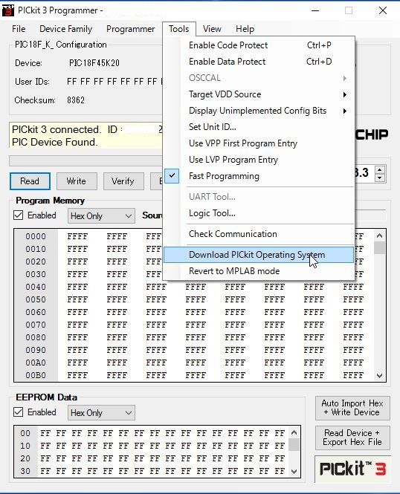This screenshot has width=400, height=494.
Task: Click EEPROM Data scrollbar up arrow
Action: (294, 432)
